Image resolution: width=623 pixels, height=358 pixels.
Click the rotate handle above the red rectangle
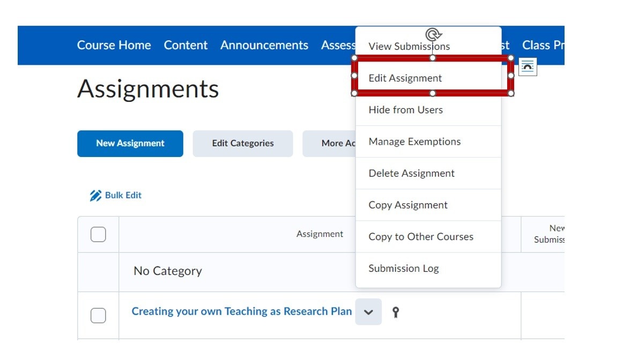[x=433, y=35]
